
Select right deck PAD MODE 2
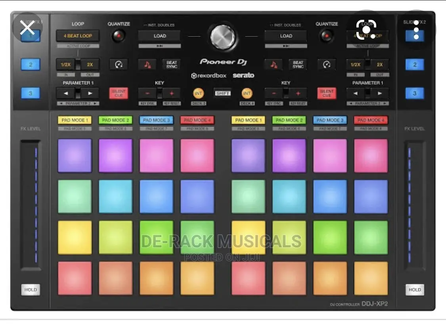click(289, 120)
